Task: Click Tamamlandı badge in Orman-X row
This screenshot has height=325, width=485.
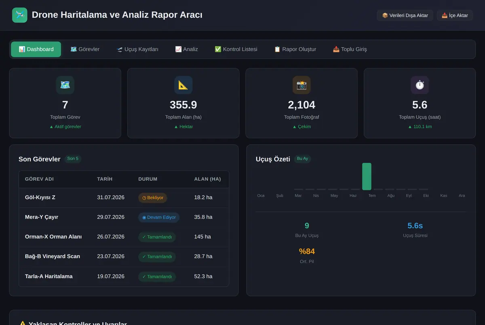Action: 157,237
